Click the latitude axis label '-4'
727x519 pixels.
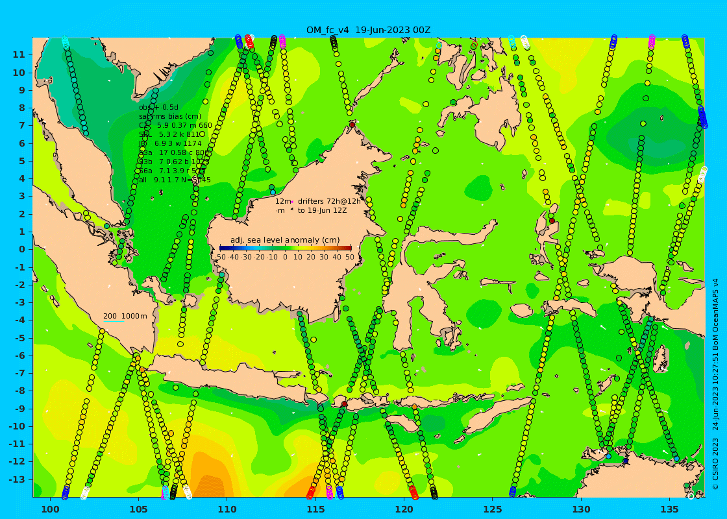[19, 320]
